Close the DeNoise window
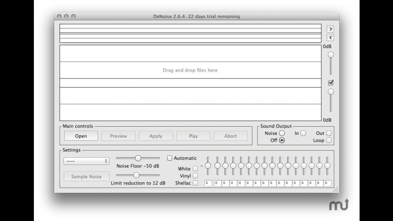The height and width of the screenshot is (221, 393). click(x=59, y=16)
